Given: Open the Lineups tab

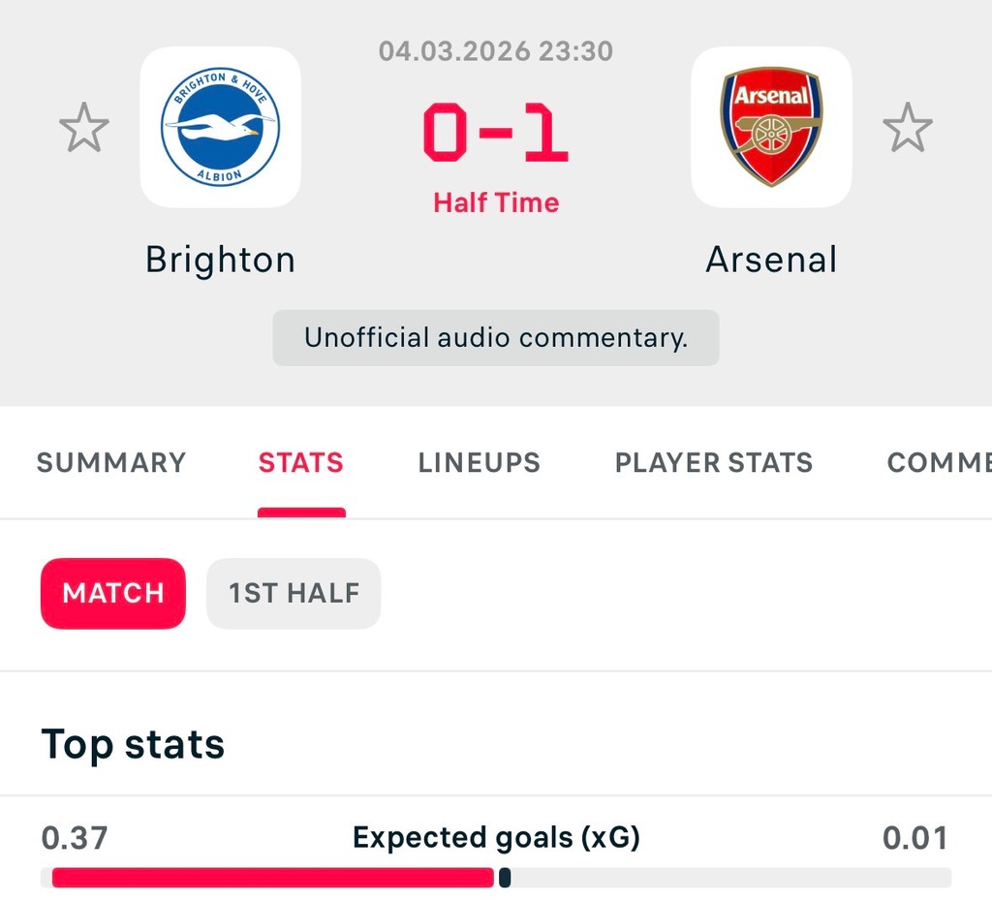Looking at the screenshot, I should tap(480, 463).
